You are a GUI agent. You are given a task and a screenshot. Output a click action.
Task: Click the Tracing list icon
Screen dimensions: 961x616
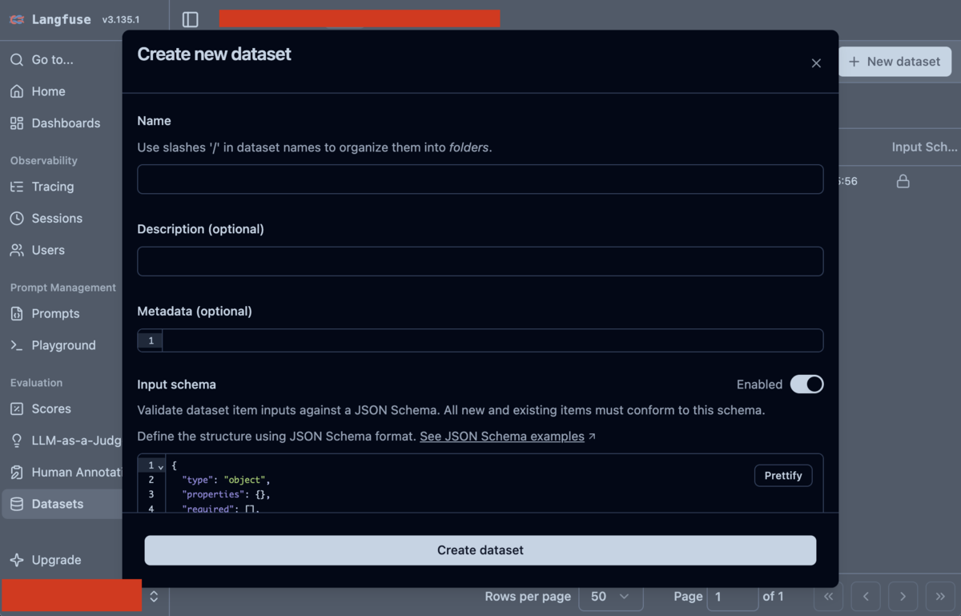tap(17, 187)
